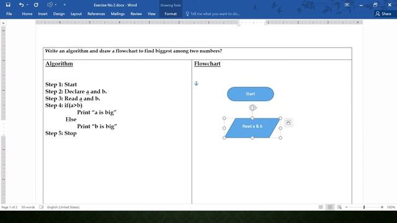Click the zoom slider thumb
Image resolution: width=397 pixels, height=223 pixels.
[x=364, y=207]
